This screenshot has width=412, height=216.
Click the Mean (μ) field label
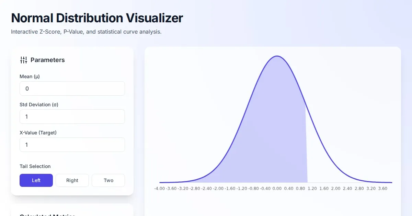pyautogui.click(x=30, y=76)
